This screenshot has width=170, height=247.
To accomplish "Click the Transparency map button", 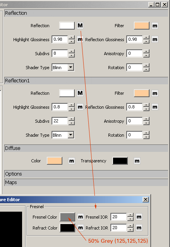I will [137, 161].
